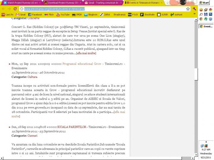Screen dimensions: 214x160
Task: Bookmark this page with the star icon
Action: pyautogui.click(x=188, y=9)
